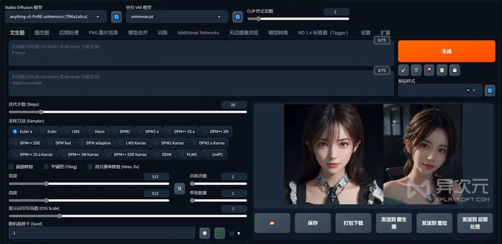Click 发送到 图生图 button
The width and height of the screenshot is (502, 244).
(394, 223)
